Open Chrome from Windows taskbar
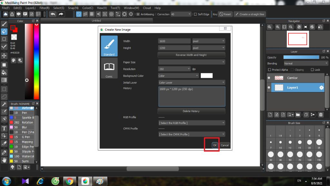 click(69, 181)
